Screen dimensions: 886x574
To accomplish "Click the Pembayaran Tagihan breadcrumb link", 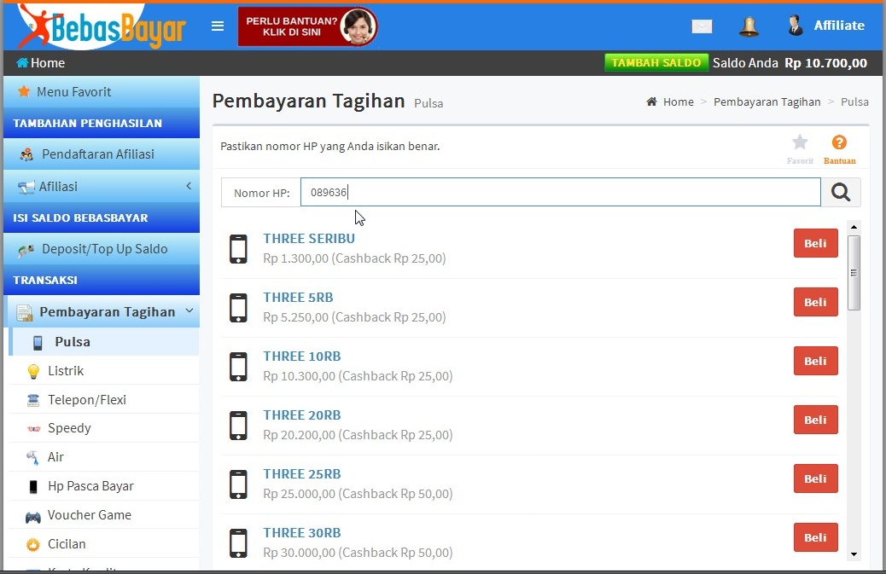I will point(767,101).
